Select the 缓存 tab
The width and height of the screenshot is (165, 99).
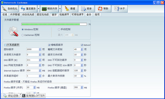(x=54, y=15)
